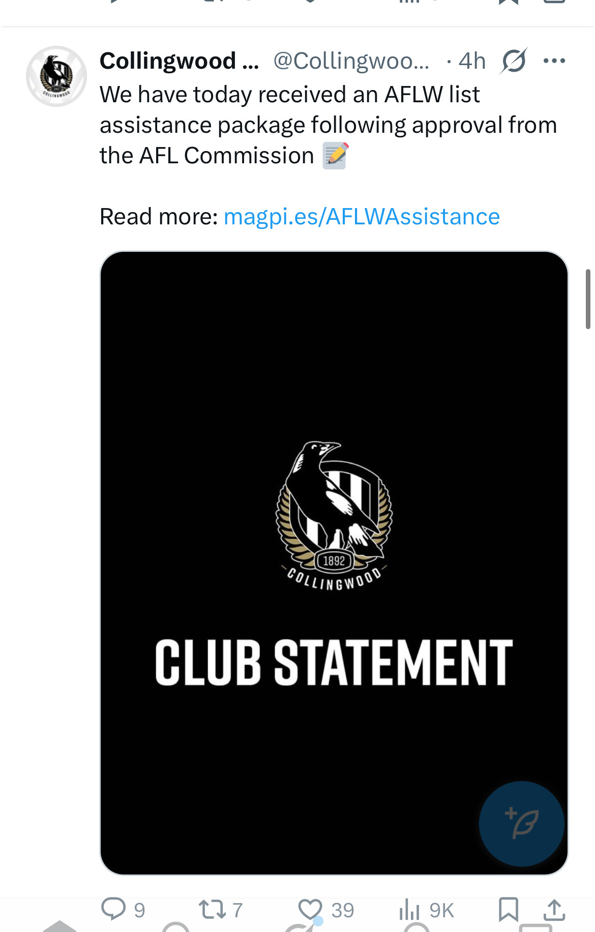Image resolution: width=595 pixels, height=932 pixels.
Task: Share the Collingwood tweet
Action: pyautogui.click(x=554, y=910)
